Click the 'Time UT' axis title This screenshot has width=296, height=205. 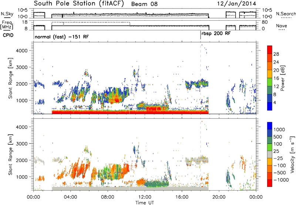tap(145, 202)
